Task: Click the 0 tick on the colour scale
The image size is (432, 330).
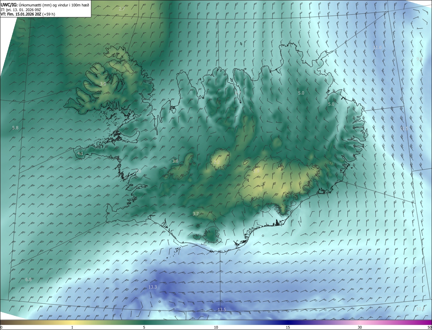Action: pyautogui.click(x=1, y=328)
